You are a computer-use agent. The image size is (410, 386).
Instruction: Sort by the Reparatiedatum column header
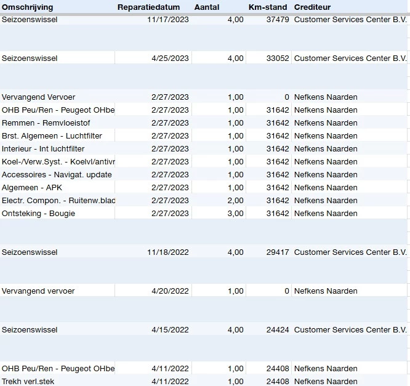[148, 7]
